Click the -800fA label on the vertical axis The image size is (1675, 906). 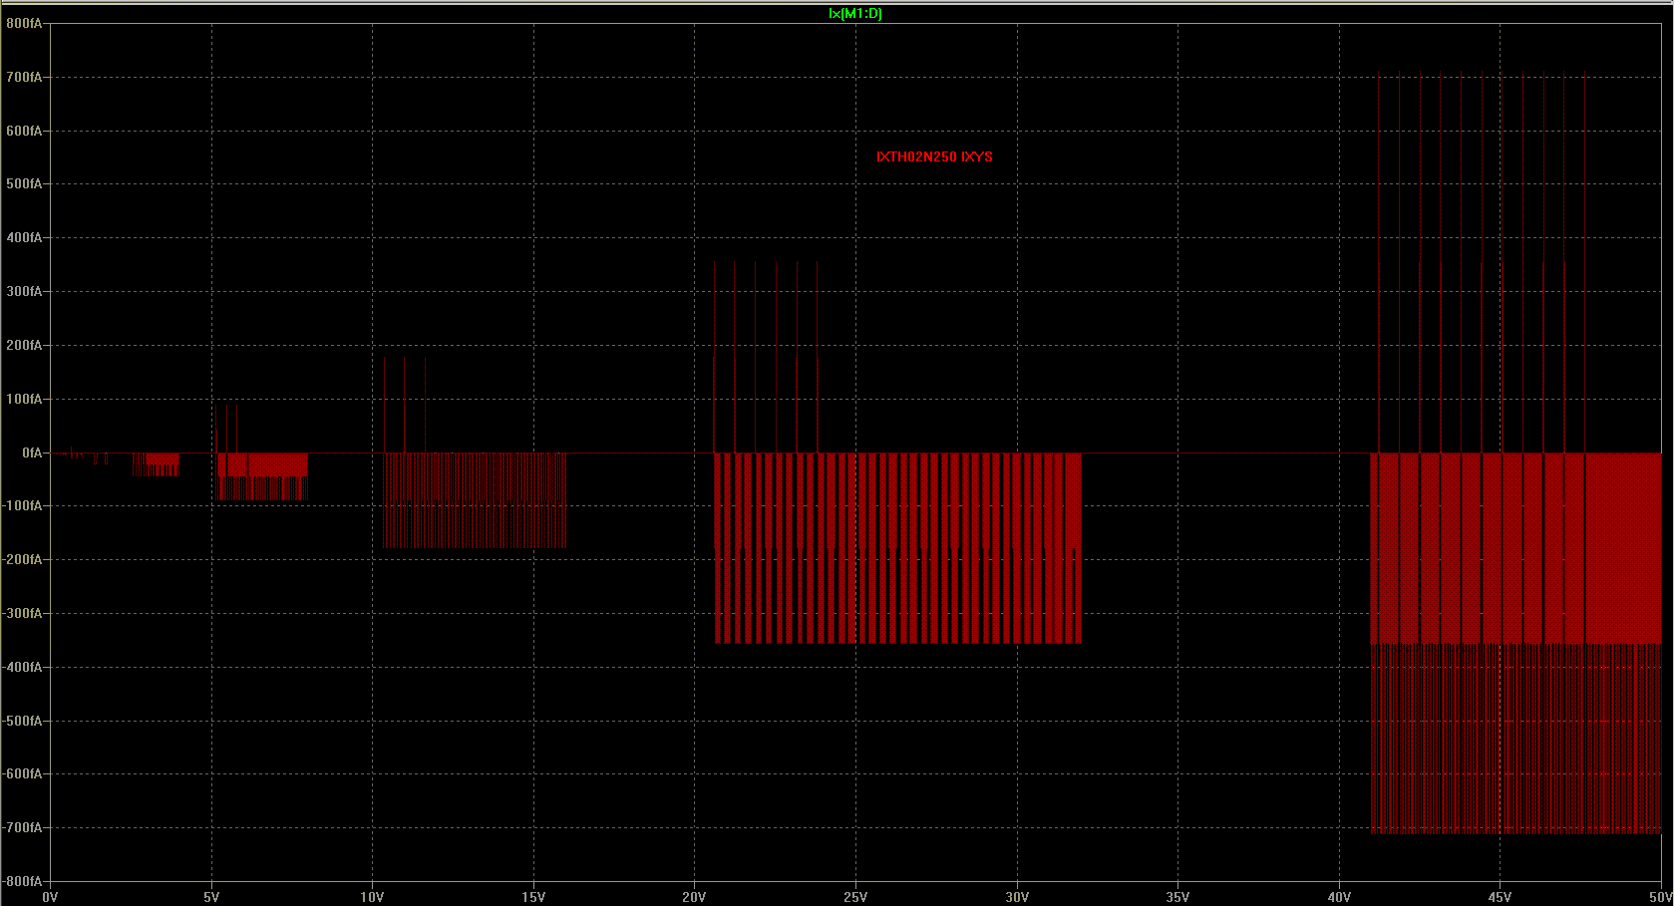coord(22,882)
